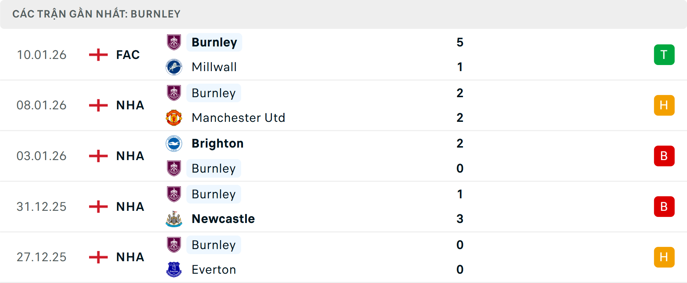
Task: Click the England flag on the 27.12.25 row
Action: click(x=98, y=257)
